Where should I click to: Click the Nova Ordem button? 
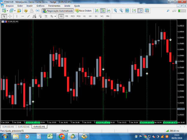coord(83,11)
